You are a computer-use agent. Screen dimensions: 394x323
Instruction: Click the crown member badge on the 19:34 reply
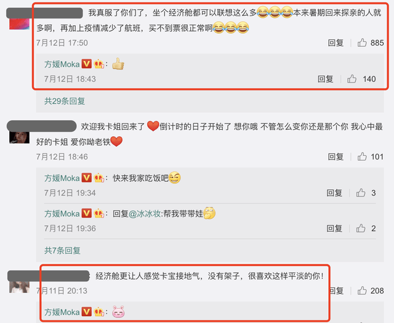click(99, 178)
